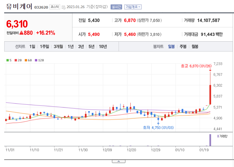
Task: Show the 10년 line chart
Action: [103, 47]
